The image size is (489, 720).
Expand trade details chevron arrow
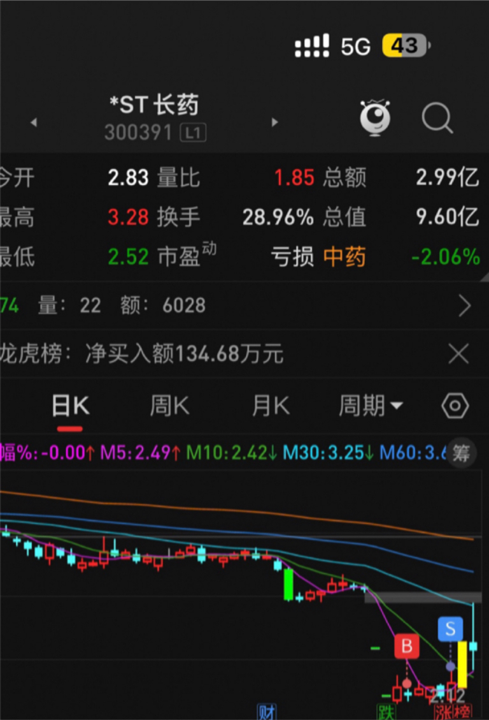[x=465, y=306]
